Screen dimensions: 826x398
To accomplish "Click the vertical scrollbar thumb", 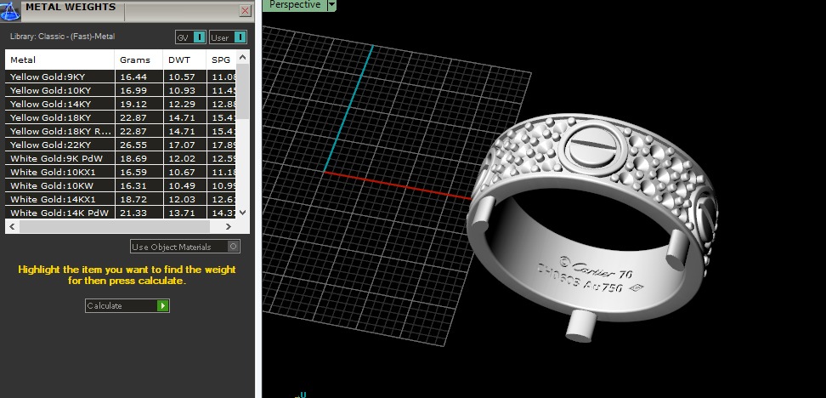I will pyautogui.click(x=242, y=91).
